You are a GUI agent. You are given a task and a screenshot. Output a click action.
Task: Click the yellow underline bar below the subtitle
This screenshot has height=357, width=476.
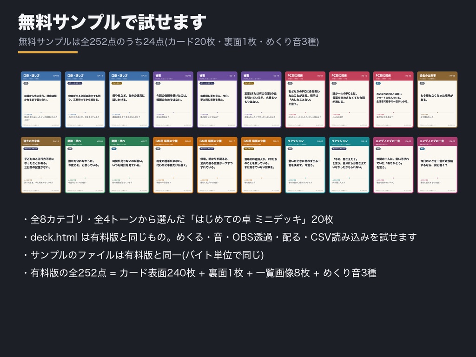click(x=48, y=52)
